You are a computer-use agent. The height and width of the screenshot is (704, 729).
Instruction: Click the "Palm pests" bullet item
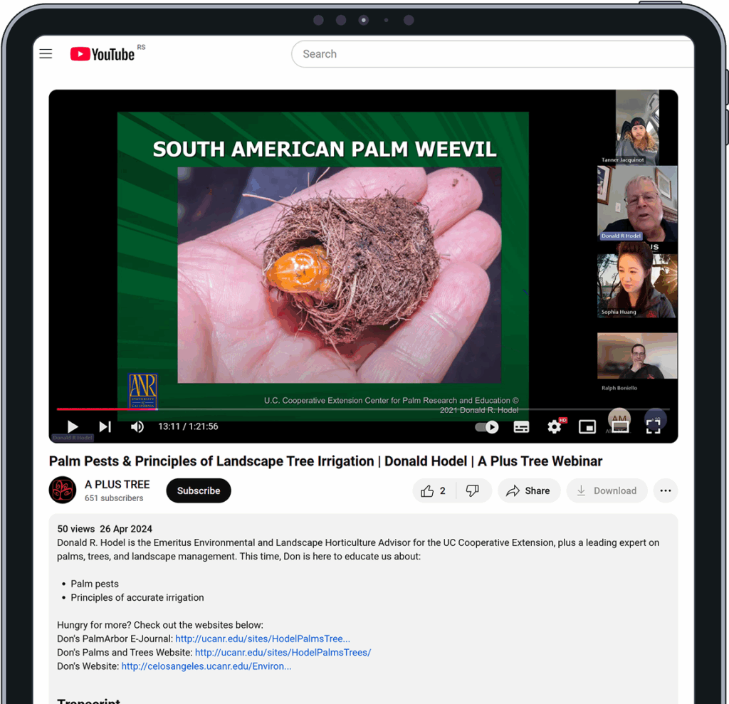(x=95, y=584)
